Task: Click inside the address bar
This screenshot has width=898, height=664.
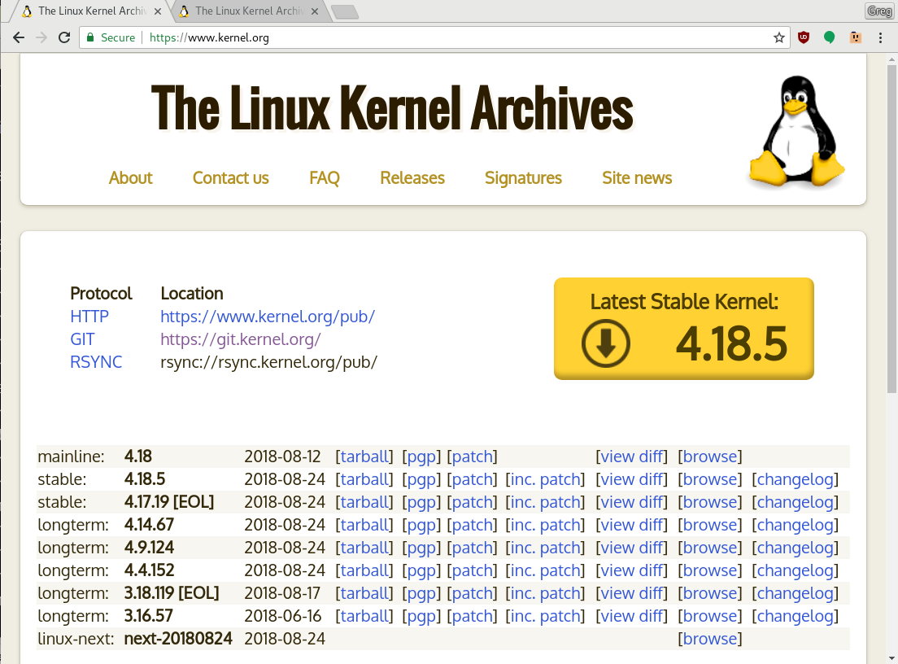Action: click(407, 37)
